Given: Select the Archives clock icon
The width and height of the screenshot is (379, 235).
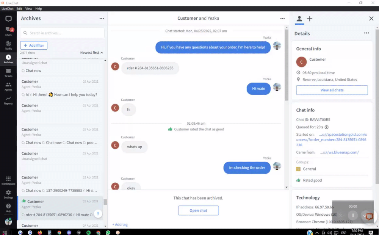Looking at the screenshot, I should pos(8,57).
